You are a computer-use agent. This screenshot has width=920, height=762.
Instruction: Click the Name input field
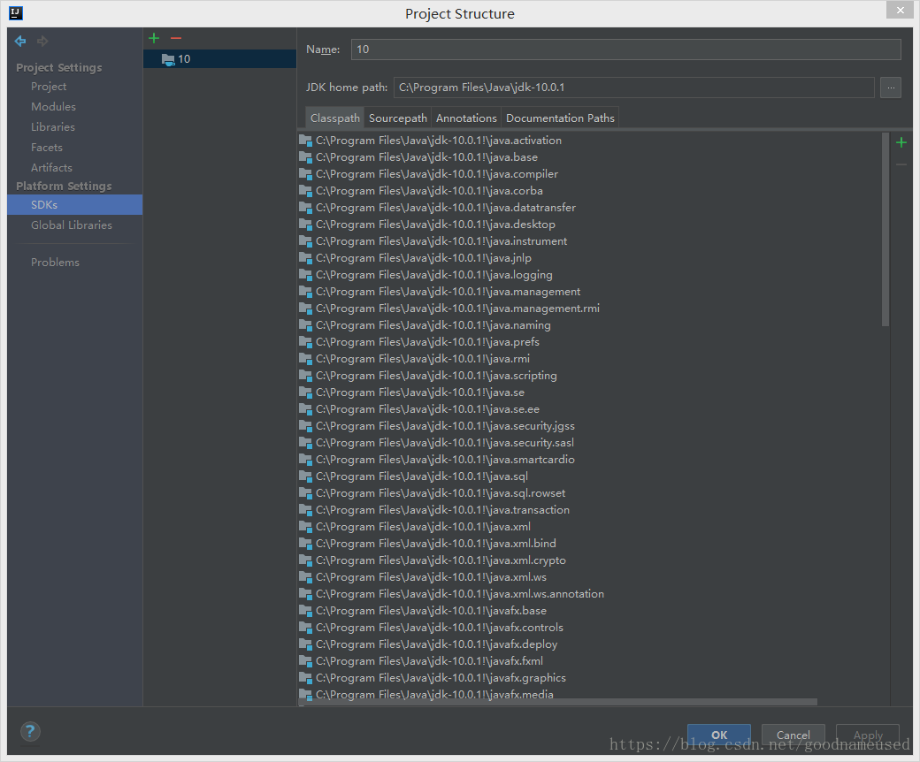pyautogui.click(x=626, y=50)
